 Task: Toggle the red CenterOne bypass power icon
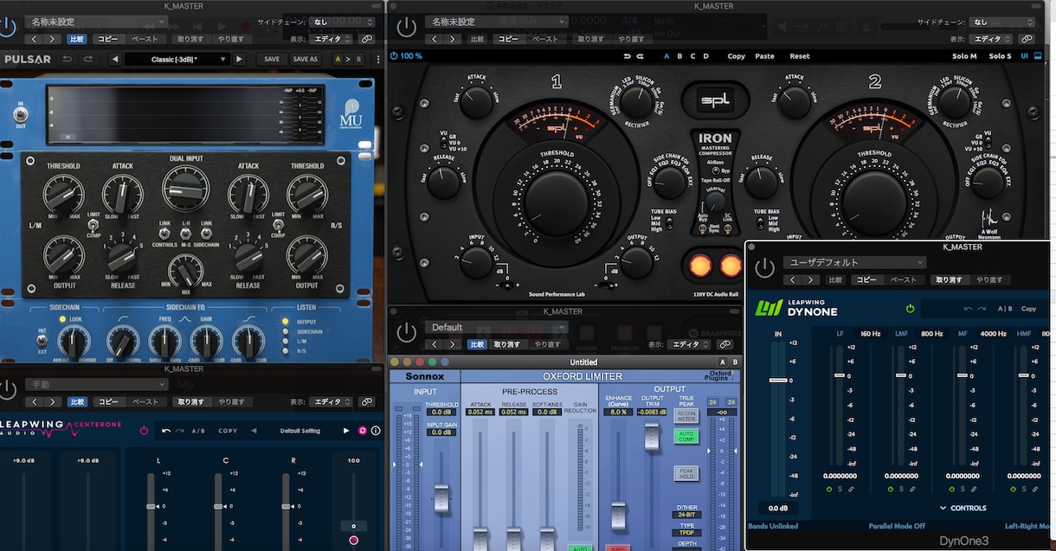(145, 430)
